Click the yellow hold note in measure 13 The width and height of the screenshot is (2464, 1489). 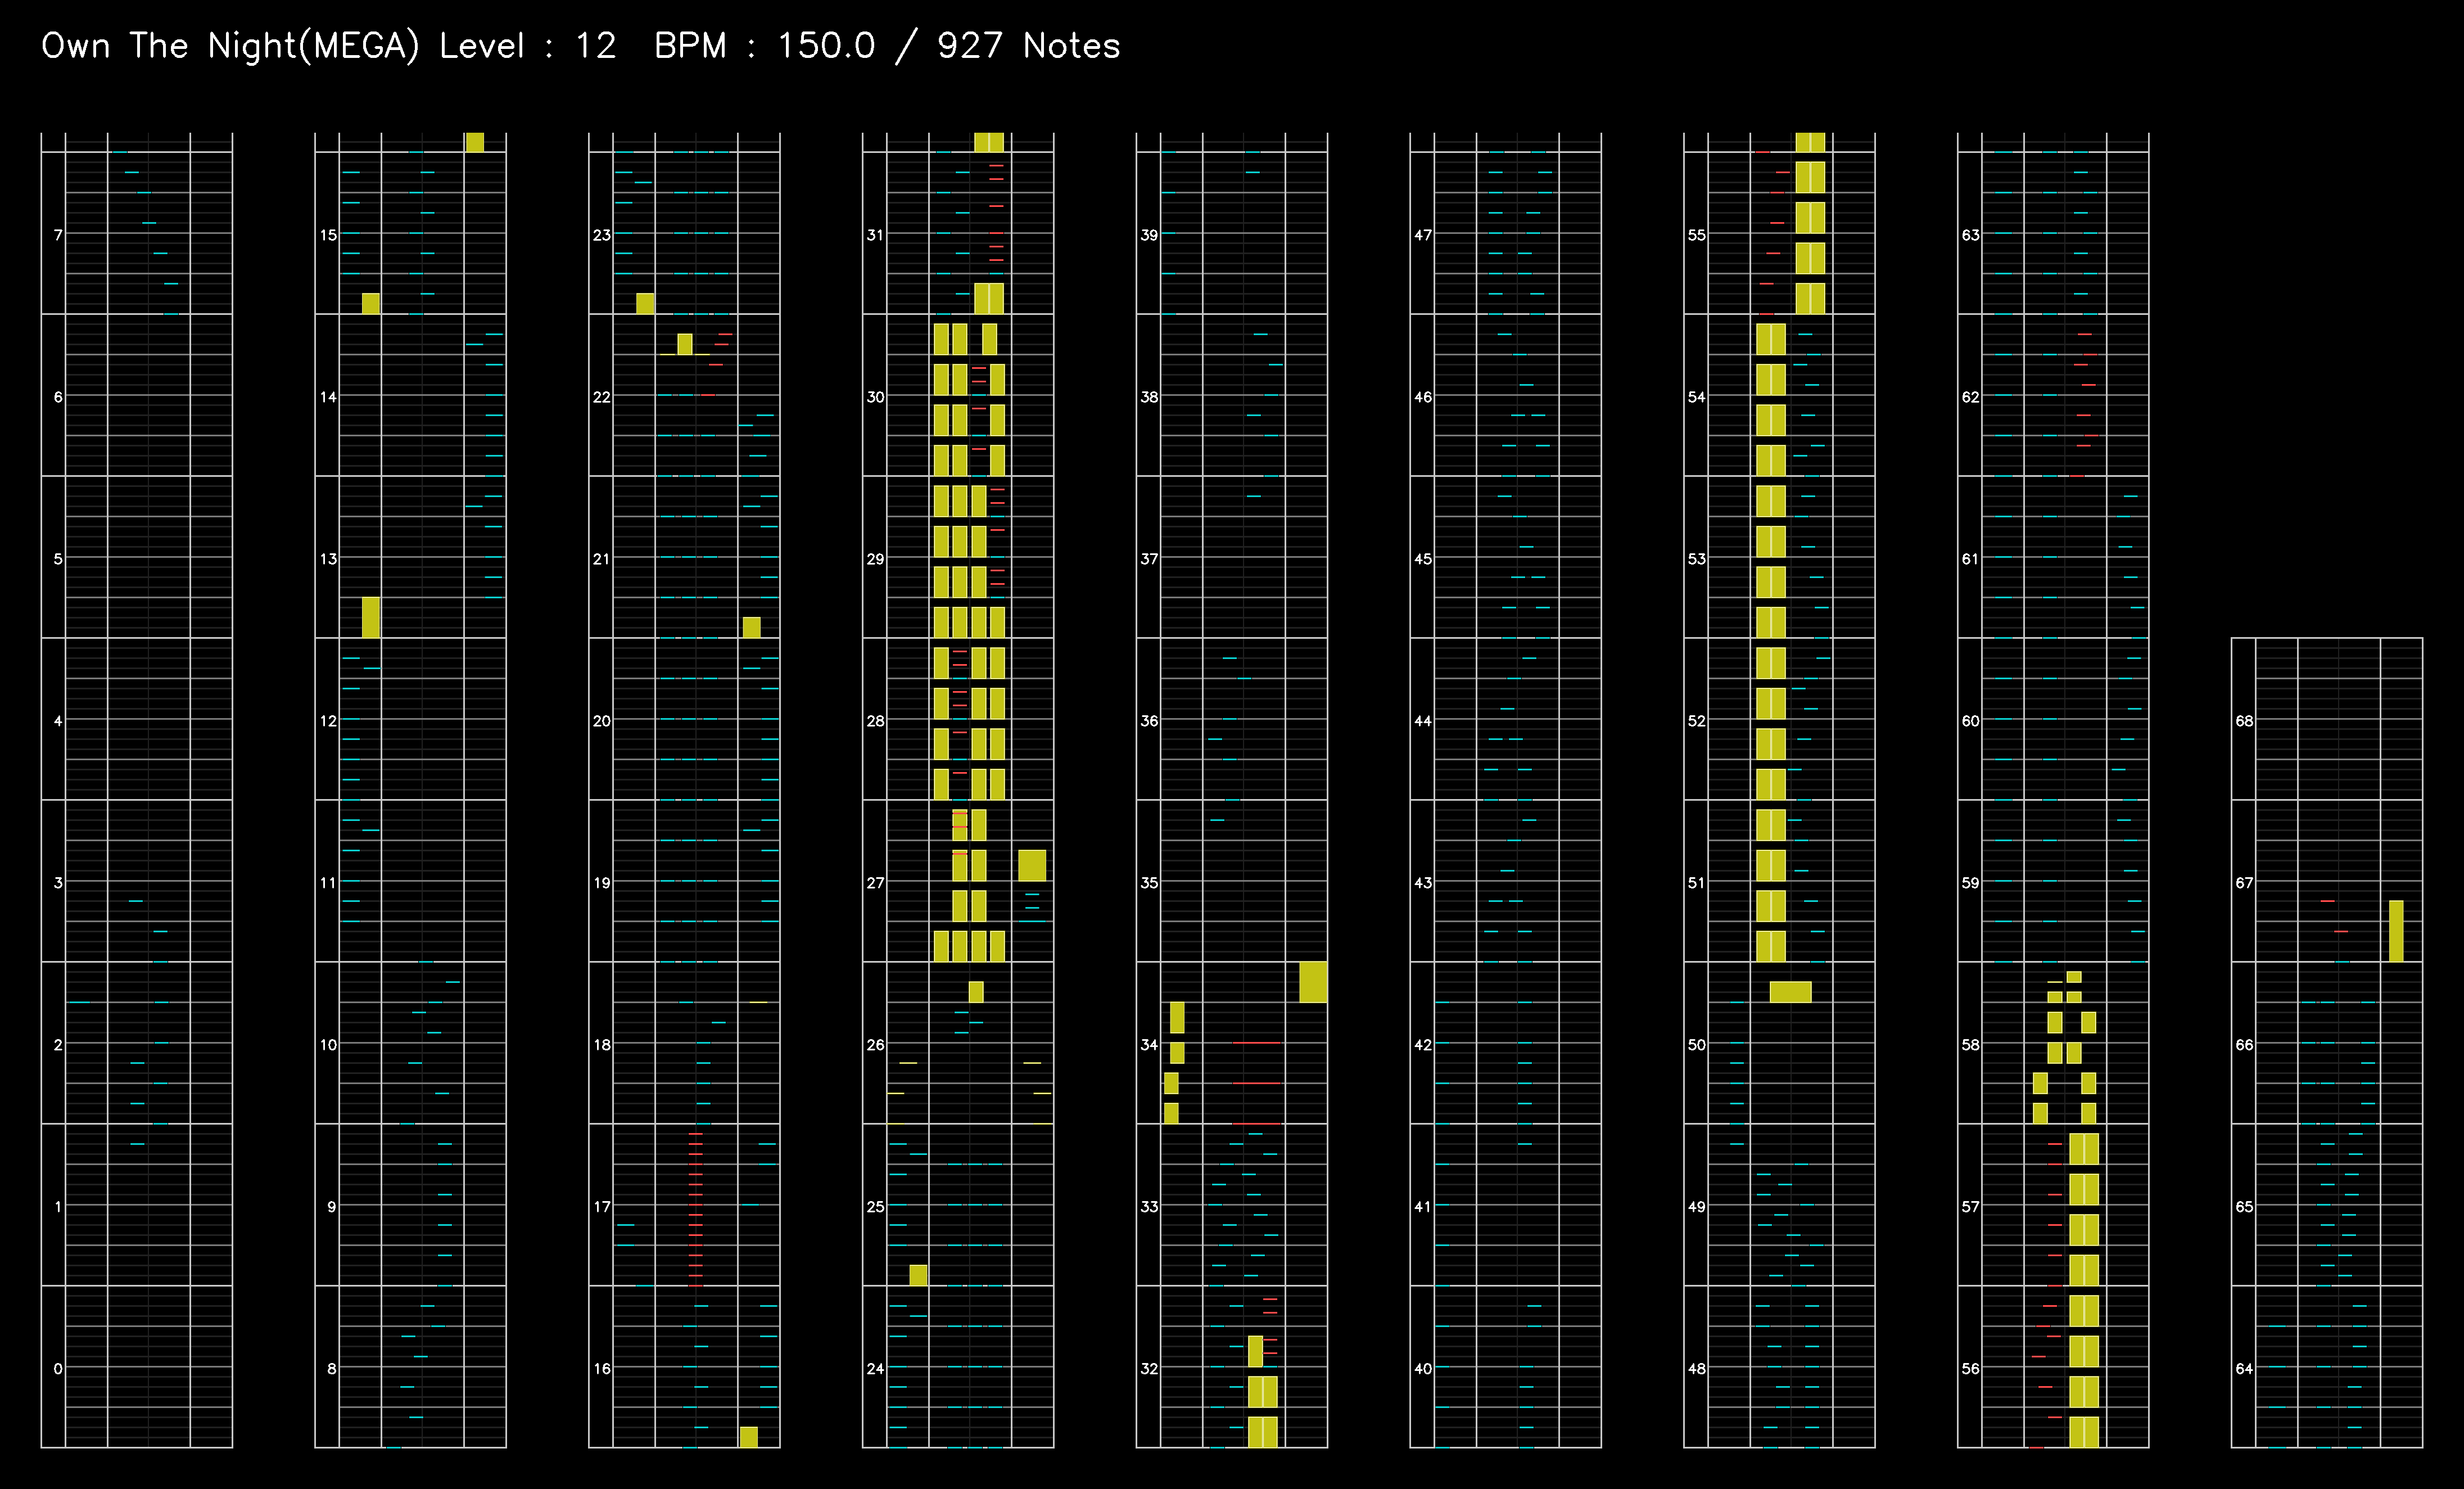pyautogui.click(x=371, y=617)
